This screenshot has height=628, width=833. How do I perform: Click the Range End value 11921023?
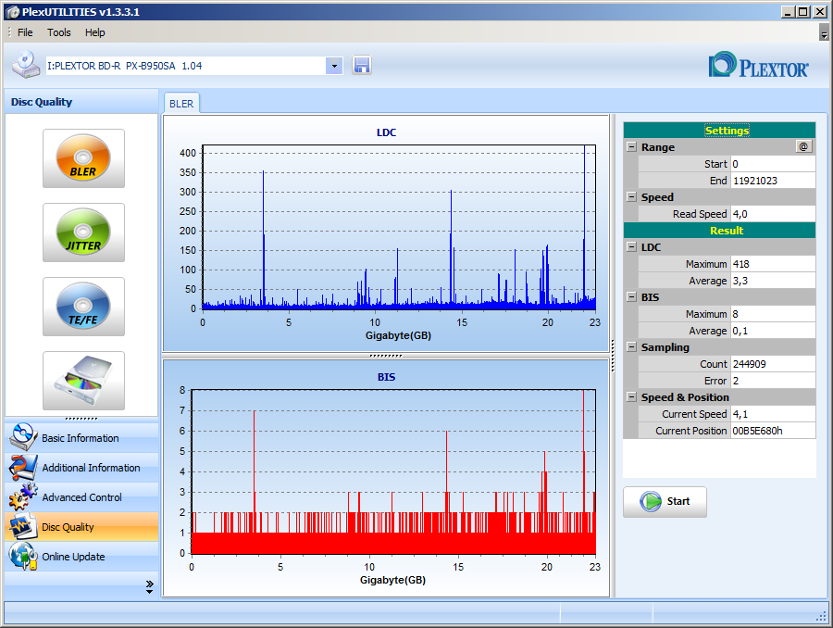click(773, 181)
